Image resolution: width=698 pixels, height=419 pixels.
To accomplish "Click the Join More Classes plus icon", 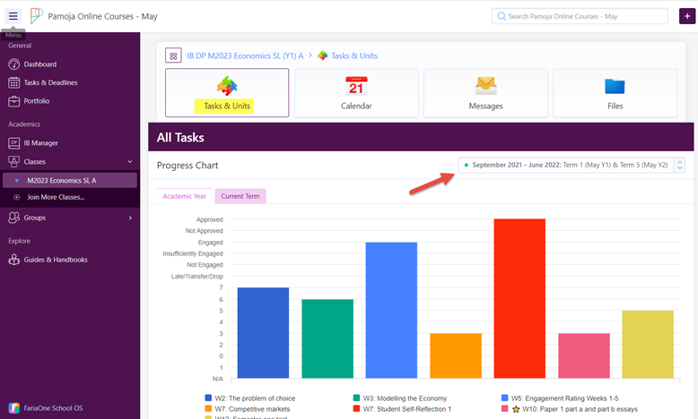I will coord(17,197).
